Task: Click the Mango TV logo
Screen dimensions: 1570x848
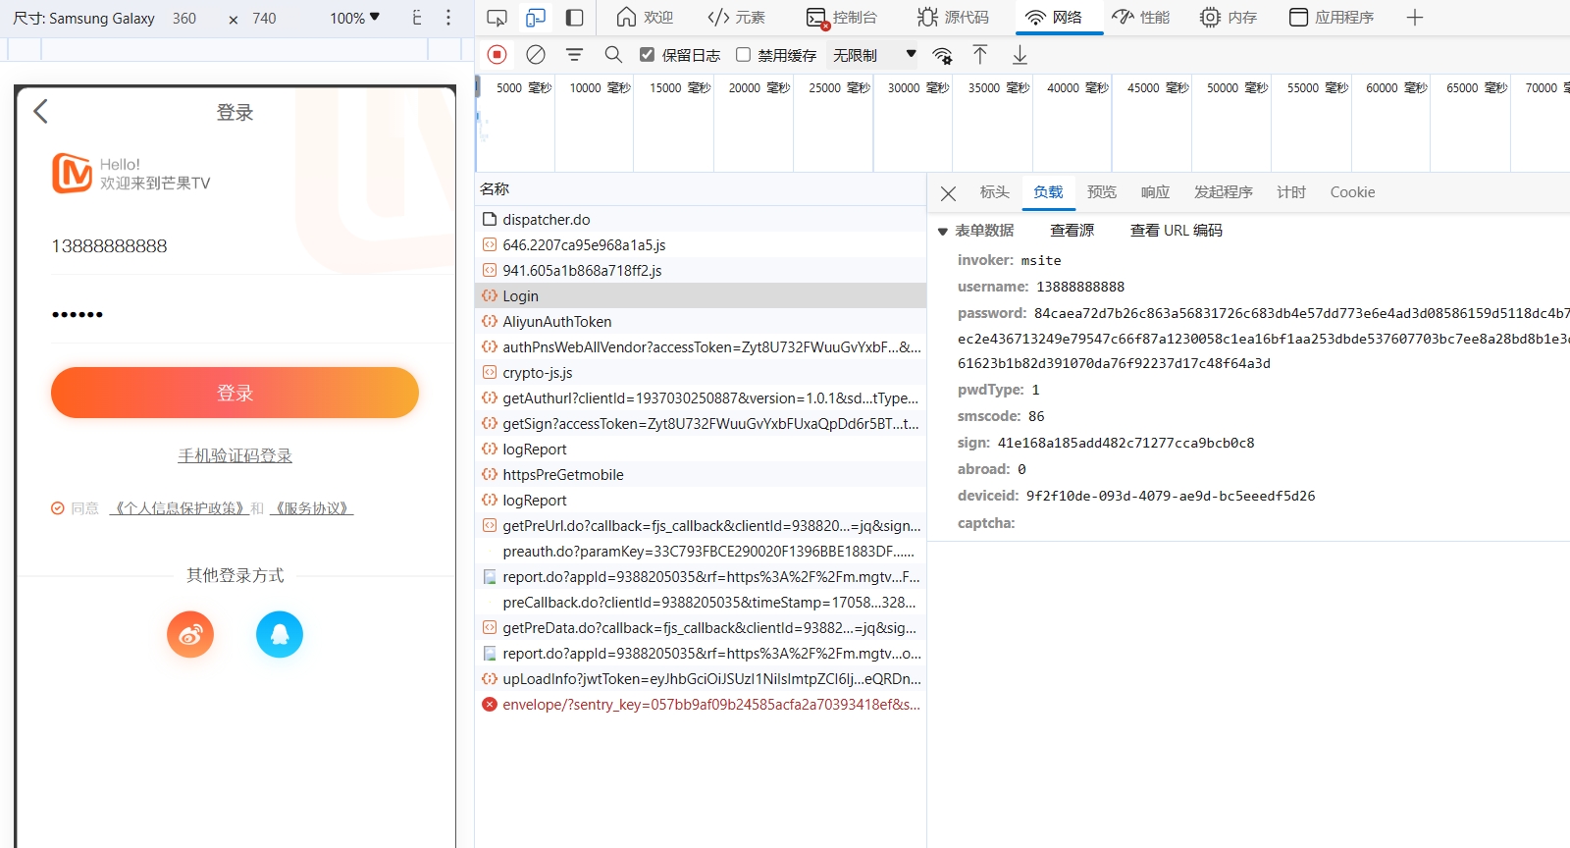Action: (72, 174)
